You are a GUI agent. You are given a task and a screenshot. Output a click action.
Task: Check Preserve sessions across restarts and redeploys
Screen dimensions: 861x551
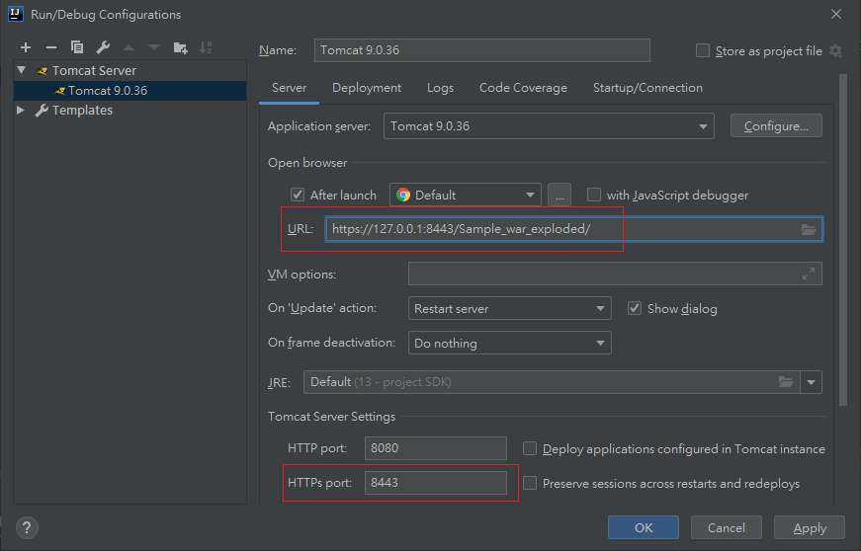coord(529,483)
